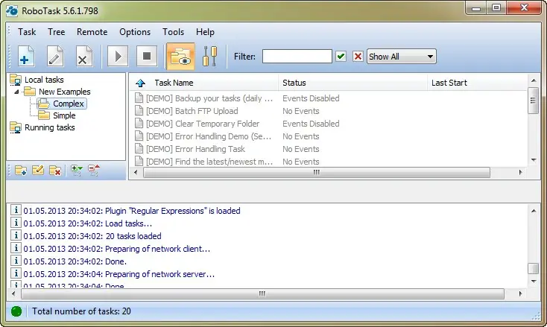Click the task list vertical scrollbar thumb

coord(533,101)
